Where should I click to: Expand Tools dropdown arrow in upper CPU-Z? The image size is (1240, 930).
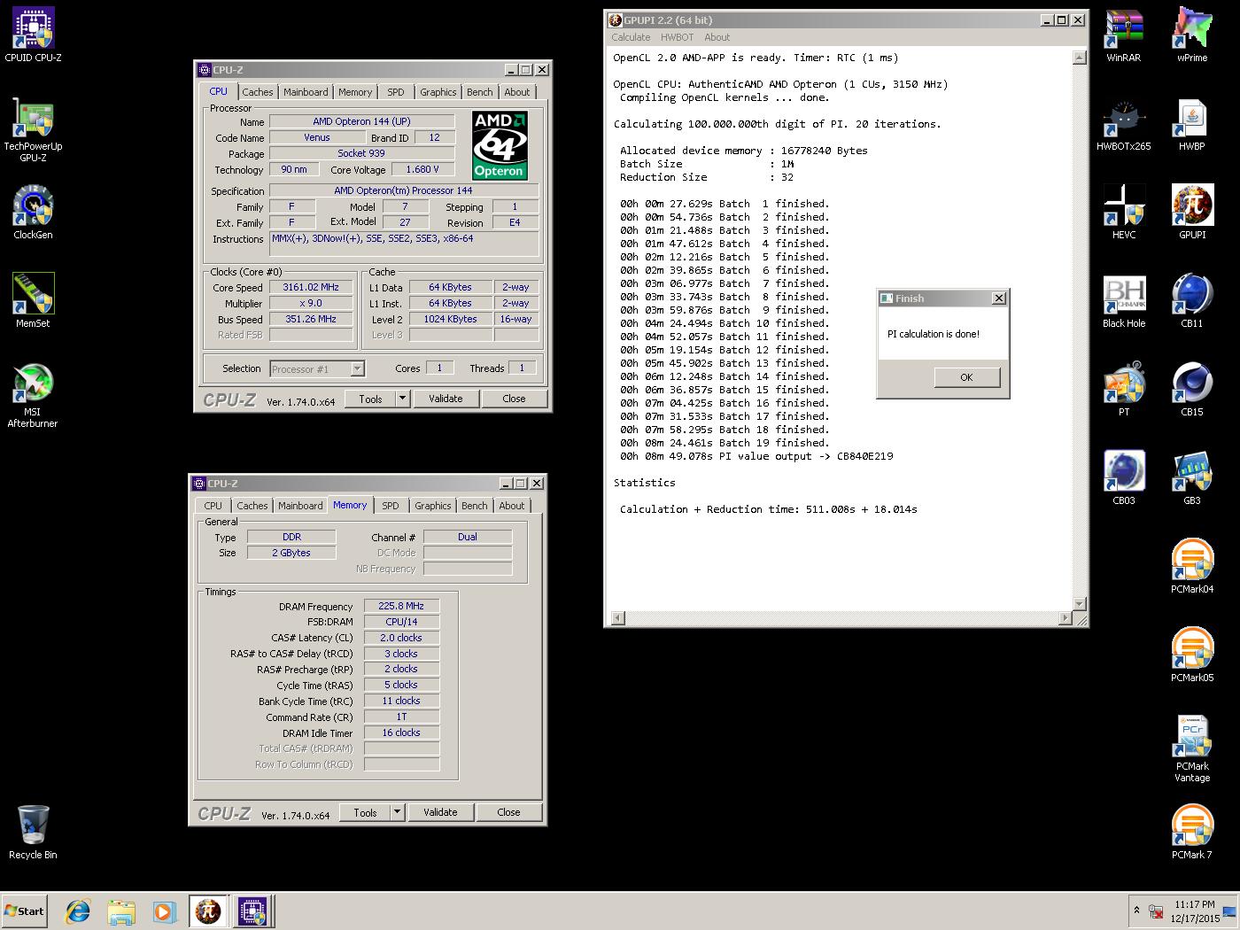point(402,399)
